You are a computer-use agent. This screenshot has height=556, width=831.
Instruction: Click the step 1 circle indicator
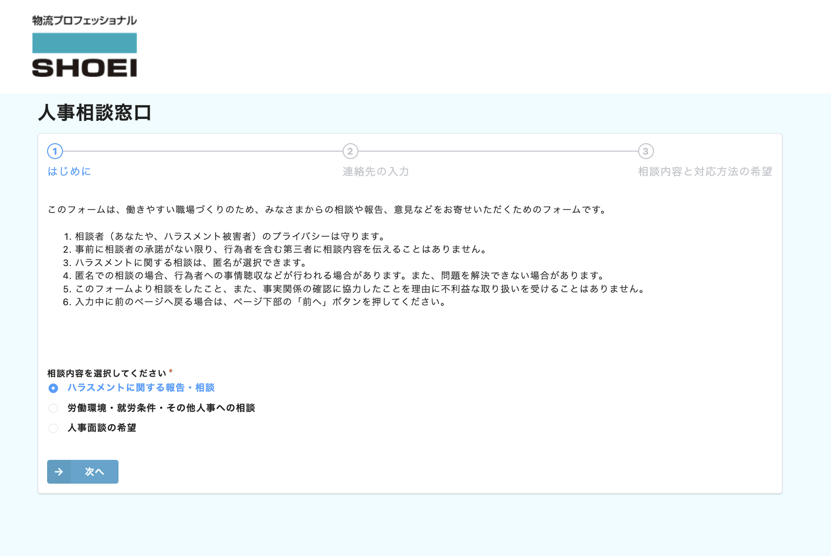click(55, 151)
